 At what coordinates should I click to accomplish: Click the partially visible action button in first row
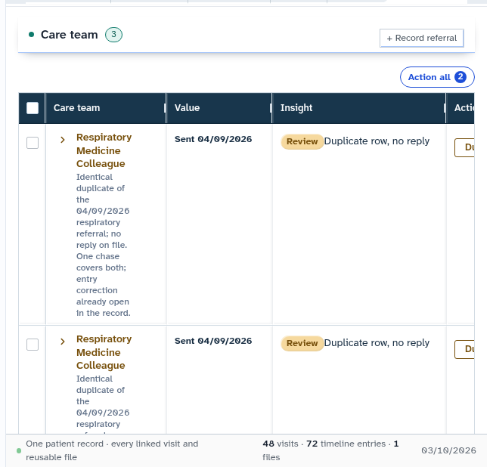click(464, 147)
